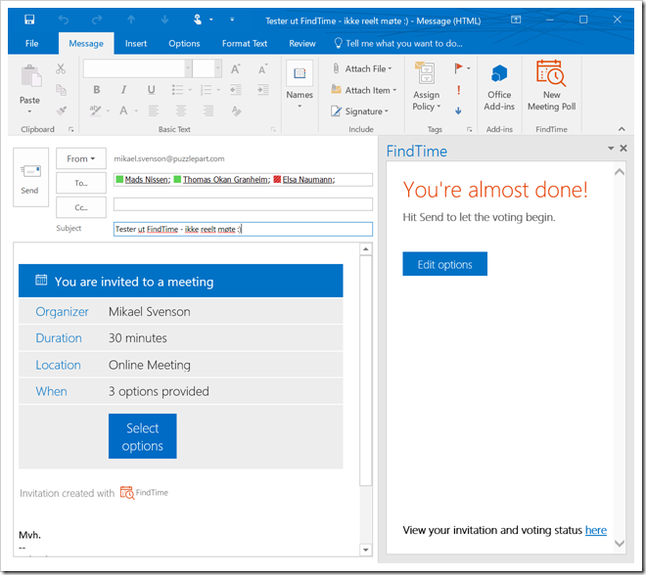Open the Basic Text dialog launcher
This screenshot has width=646, height=575.
coord(273,129)
